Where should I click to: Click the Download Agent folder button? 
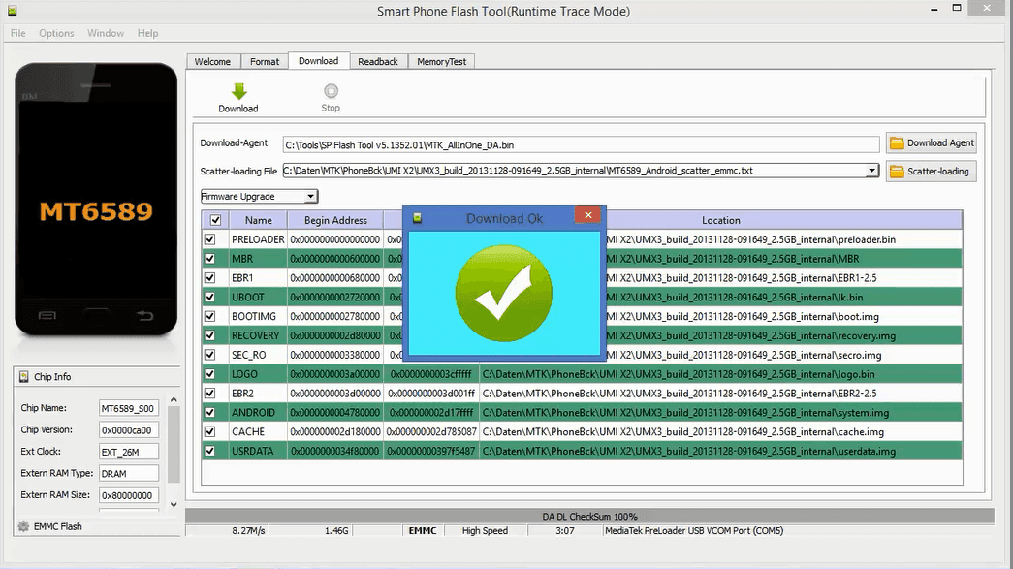pos(931,142)
